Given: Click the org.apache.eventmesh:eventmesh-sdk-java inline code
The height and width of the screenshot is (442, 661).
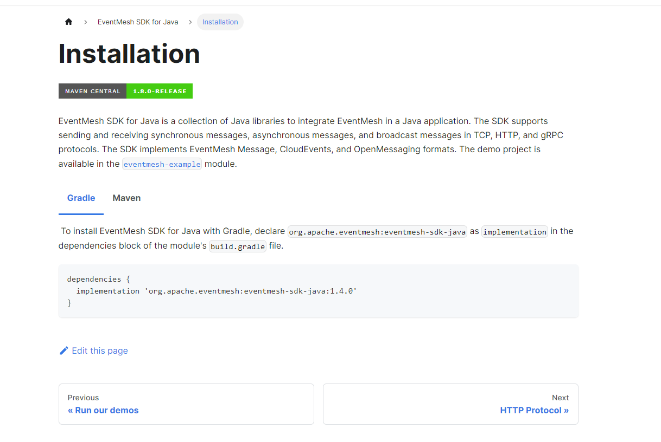Looking at the screenshot, I should 377,232.
